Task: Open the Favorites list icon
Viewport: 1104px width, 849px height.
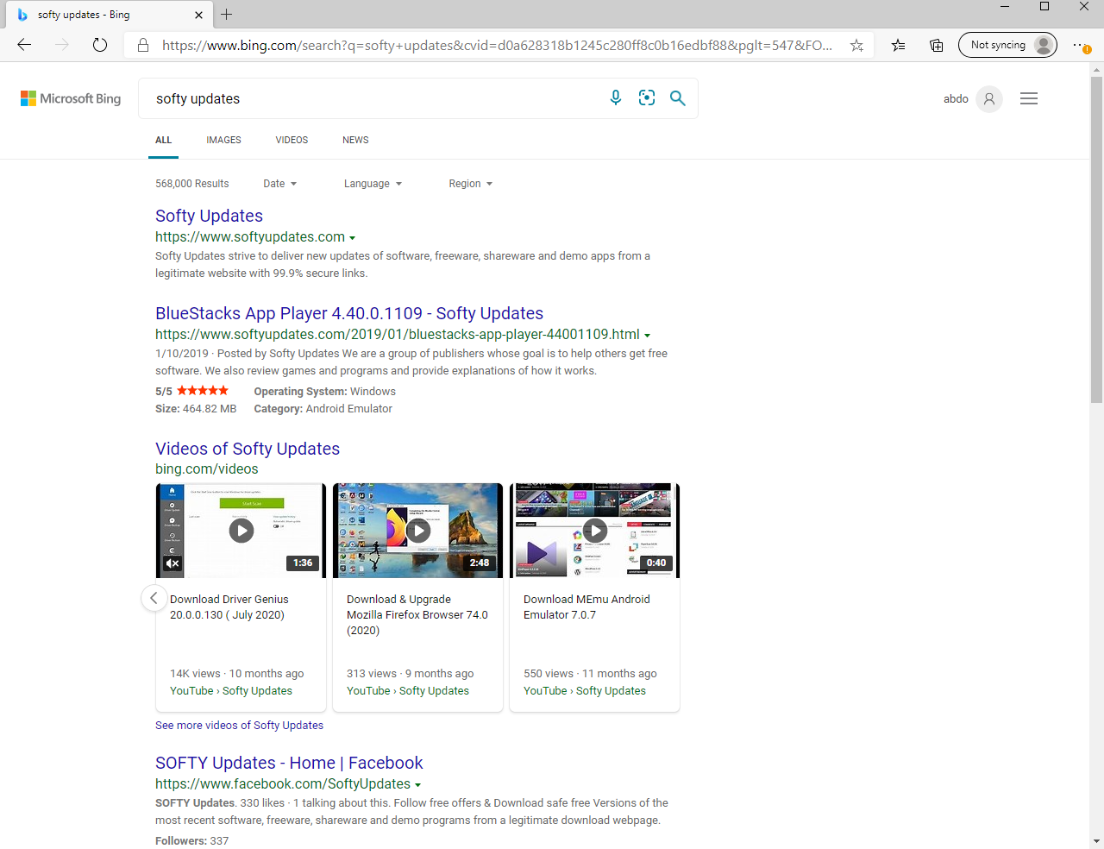Action: (x=899, y=45)
